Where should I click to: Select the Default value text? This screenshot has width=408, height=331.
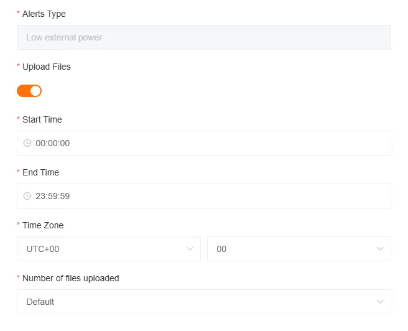(x=40, y=302)
